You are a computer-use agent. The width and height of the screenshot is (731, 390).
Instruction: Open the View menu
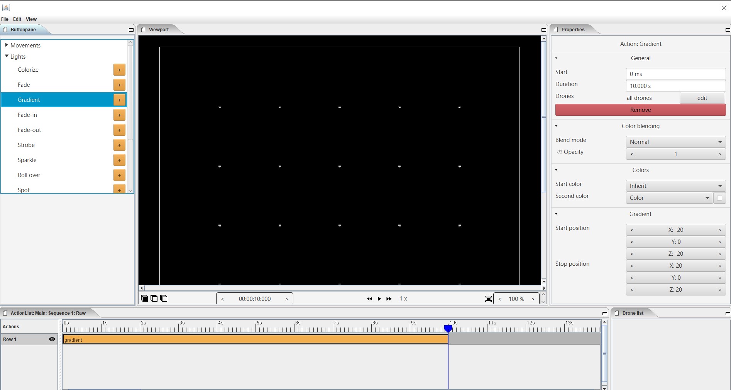pos(31,19)
